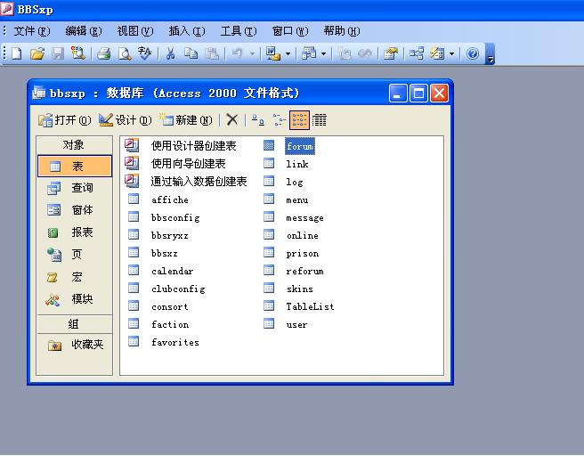This screenshot has width=584, height=456.
Task: Select the clubconfig table
Action: pyautogui.click(x=178, y=289)
